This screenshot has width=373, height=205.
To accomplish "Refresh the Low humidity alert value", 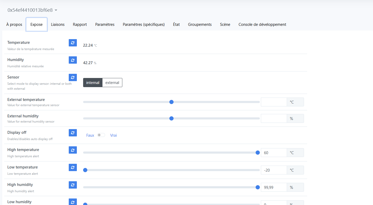I will pyautogui.click(x=73, y=202).
